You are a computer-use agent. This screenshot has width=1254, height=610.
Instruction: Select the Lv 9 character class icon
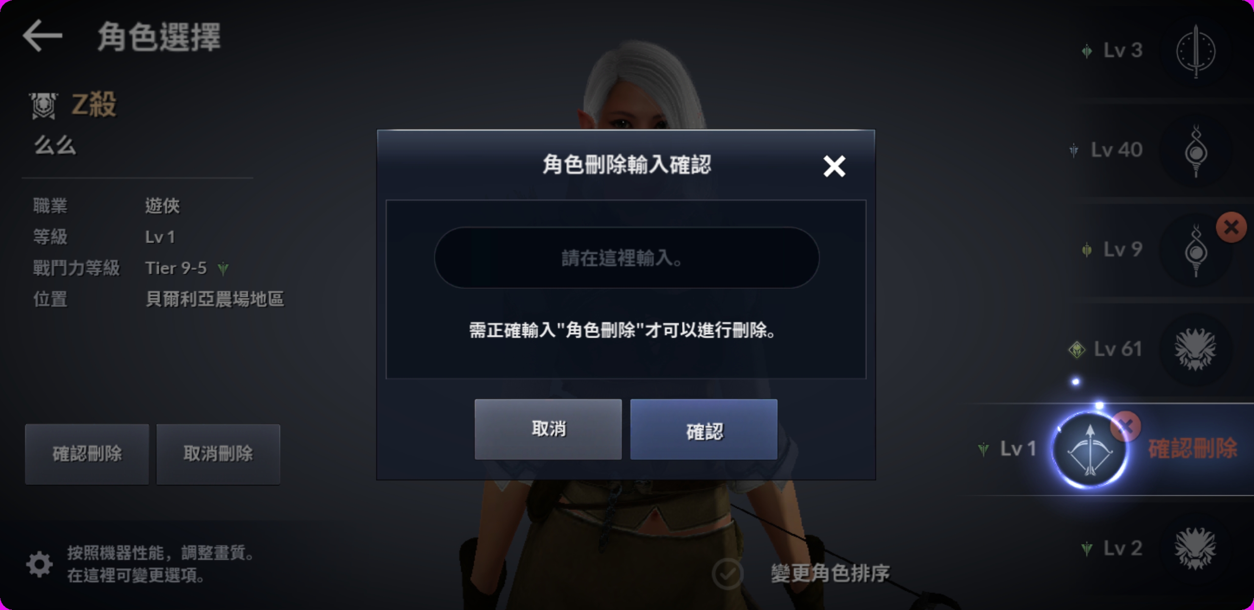[1196, 250]
